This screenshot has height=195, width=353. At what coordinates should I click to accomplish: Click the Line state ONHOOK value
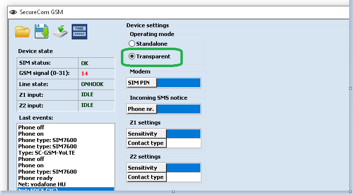(x=92, y=84)
